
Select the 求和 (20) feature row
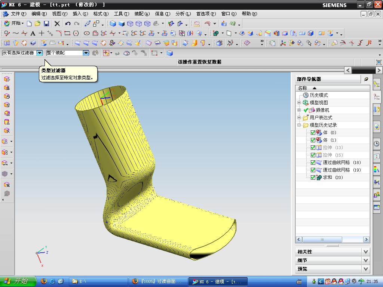click(x=333, y=178)
